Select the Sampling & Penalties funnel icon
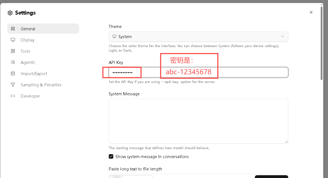This screenshot has width=328, height=178. pyautogui.click(x=13, y=85)
